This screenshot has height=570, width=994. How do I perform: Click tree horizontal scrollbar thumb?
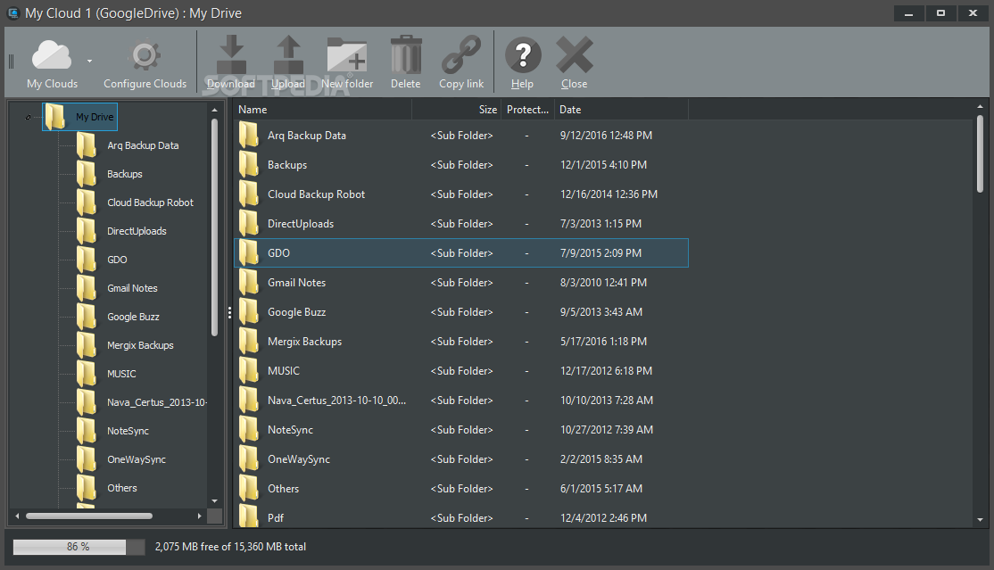click(88, 516)
